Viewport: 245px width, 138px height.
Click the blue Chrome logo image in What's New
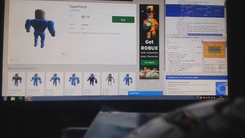[x=220, y=89]
